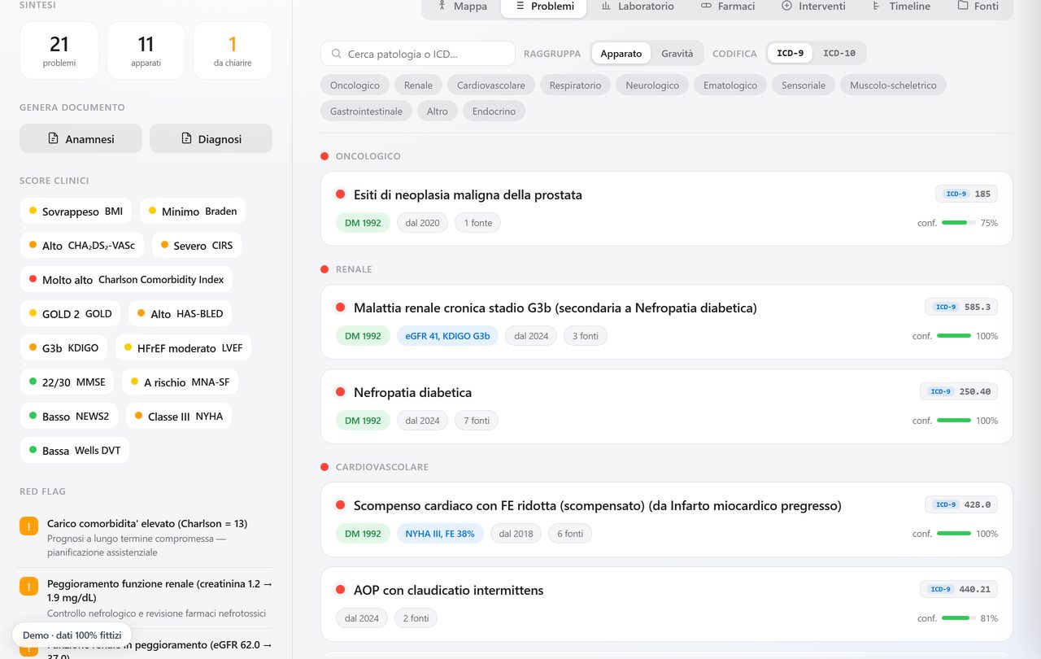Click the search magnifier icon
Image resolution: width=1041 pixels, height=659 pixels.
pos(336,54)
